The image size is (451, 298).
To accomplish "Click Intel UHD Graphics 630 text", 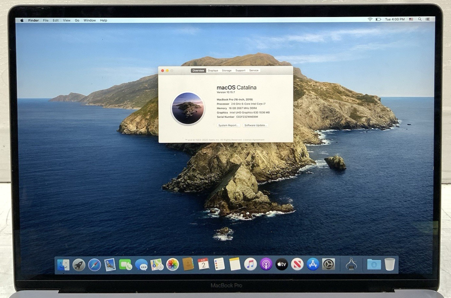I will point(250,112).
